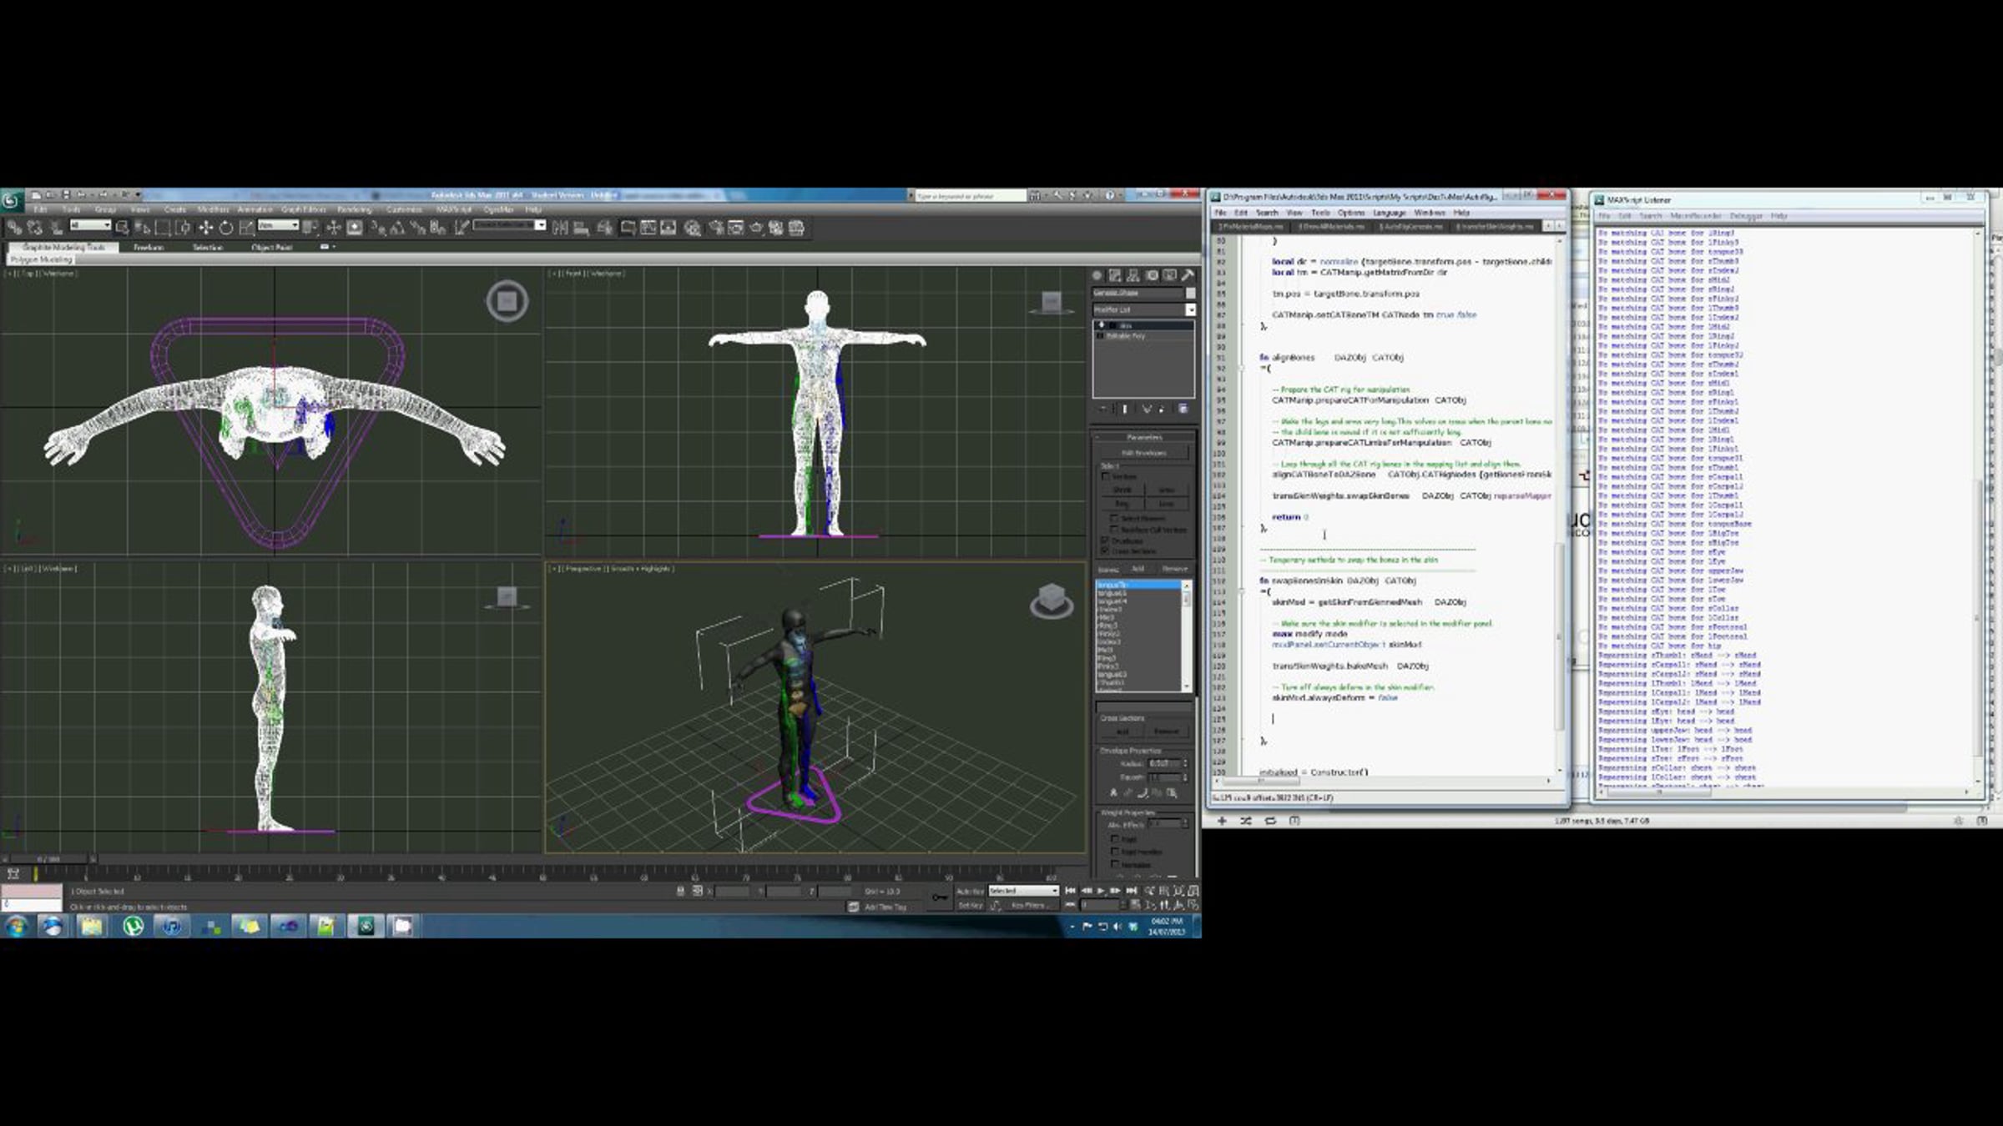Play the animation

(1101, 891)
